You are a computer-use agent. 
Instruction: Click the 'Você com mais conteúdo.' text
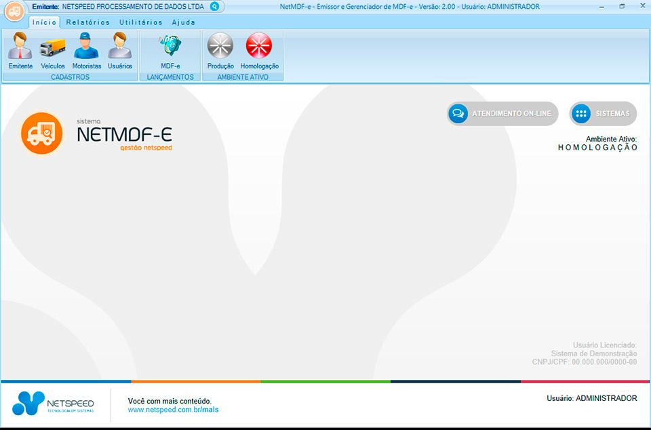point(170,401)
